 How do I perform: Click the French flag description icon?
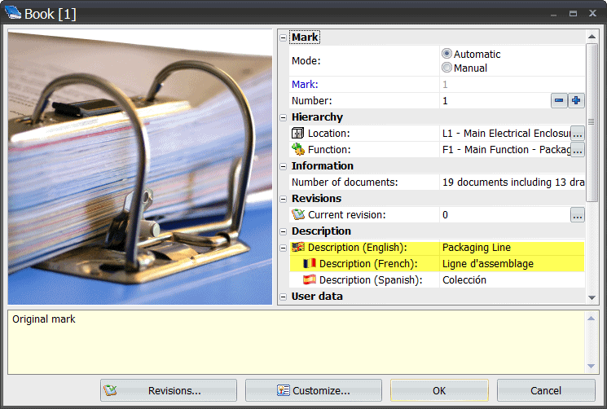pyautogui.click(x=310, y=264)
